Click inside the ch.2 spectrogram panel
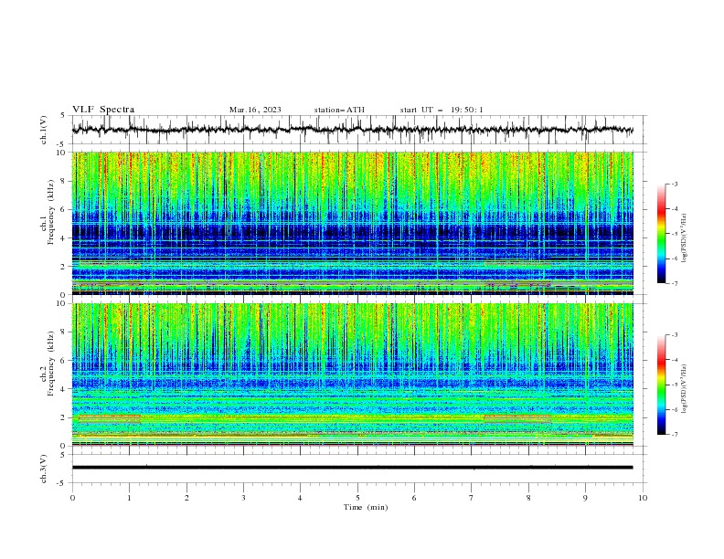This screenshot has width=724, height=559. click(353, 374)
